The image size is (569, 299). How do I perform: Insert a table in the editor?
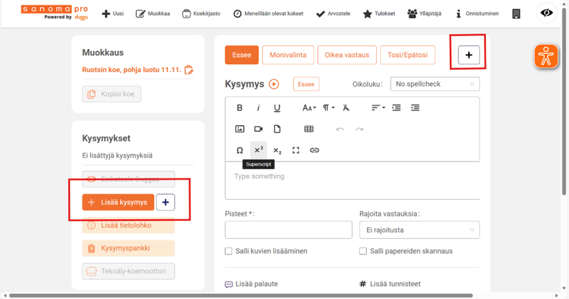point(309,129)
